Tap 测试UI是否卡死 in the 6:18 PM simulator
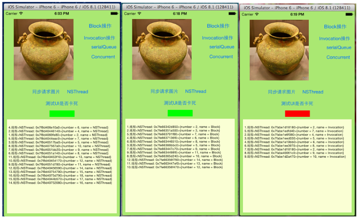The image size is (359, 218). pyautogui.click(x=180, y=103)
